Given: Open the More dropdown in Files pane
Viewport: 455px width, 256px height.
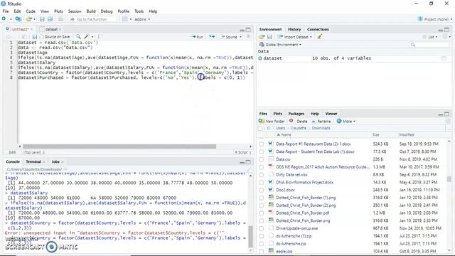Looking at the screenshot, I should tap(346, 122).
